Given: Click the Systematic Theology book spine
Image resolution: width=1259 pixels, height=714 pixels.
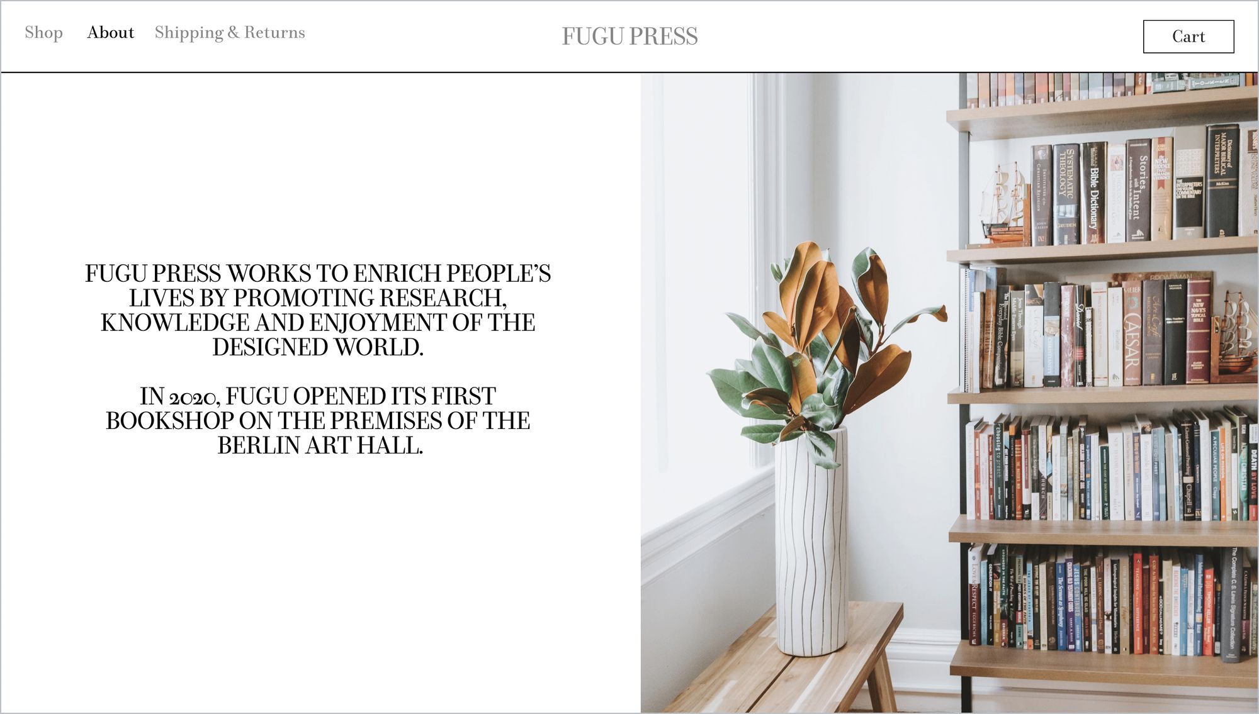Looking at the screenshot, I should (x=1066, y=194).
